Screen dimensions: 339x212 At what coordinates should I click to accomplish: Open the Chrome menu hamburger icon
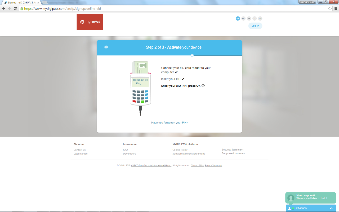point(336,8)
